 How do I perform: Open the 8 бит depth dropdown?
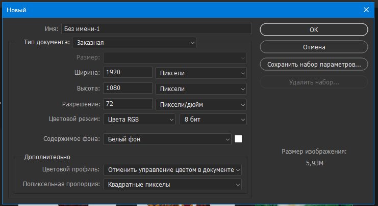pyautogui.click(x=213, y=120)
